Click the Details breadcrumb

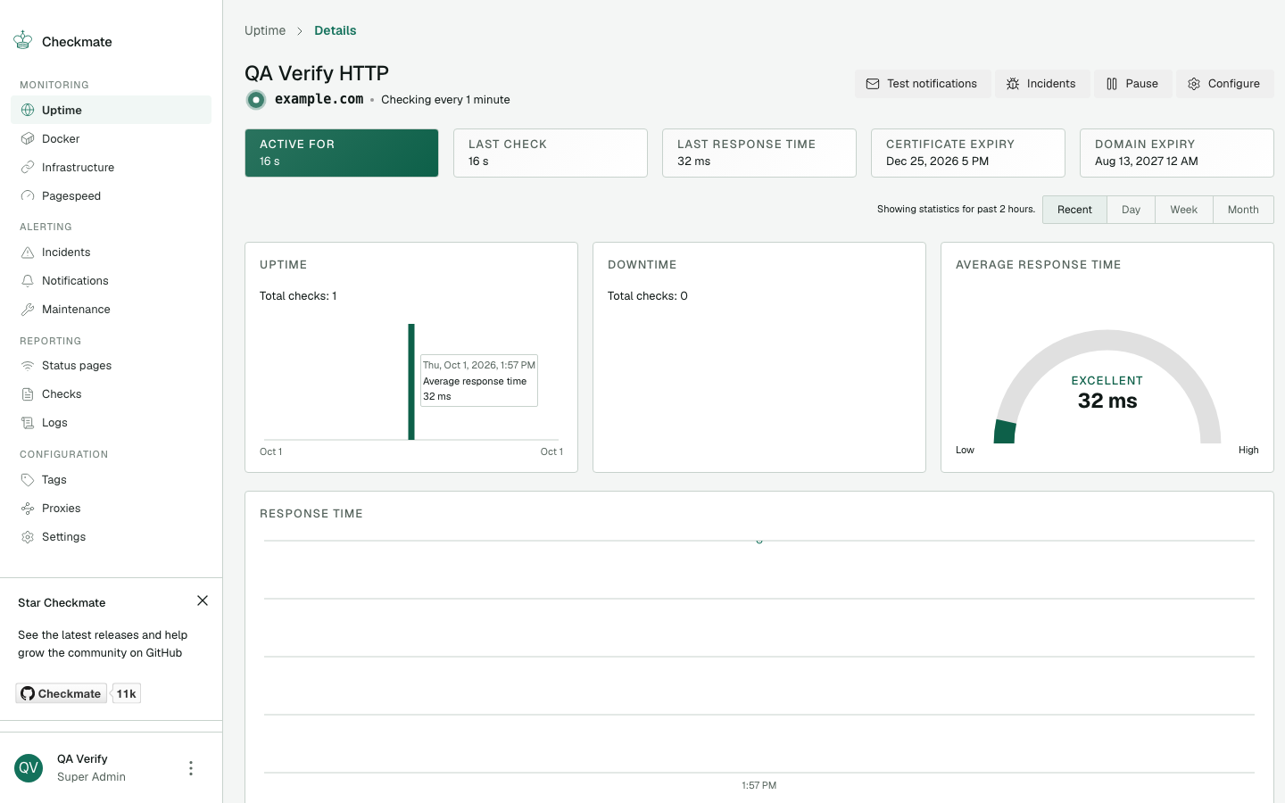tap(336, 30)
